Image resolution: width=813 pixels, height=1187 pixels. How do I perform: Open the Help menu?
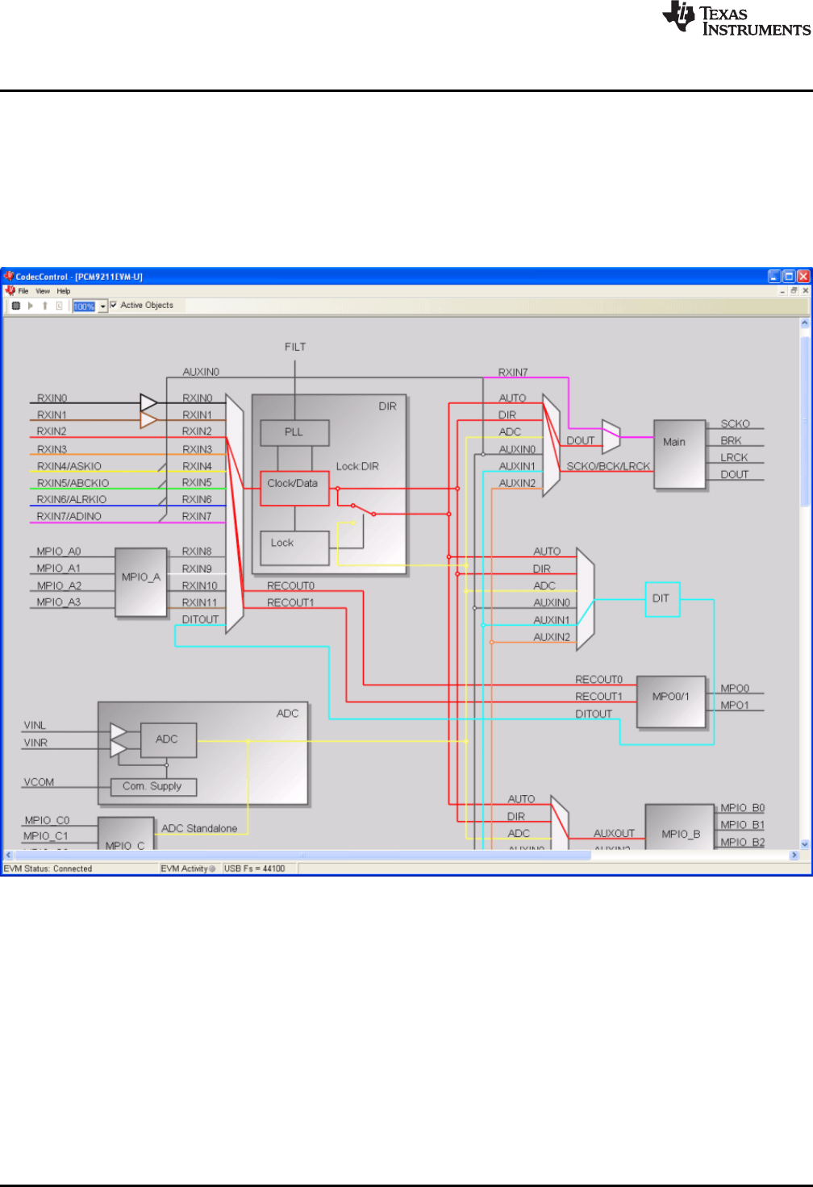[64, 291]
